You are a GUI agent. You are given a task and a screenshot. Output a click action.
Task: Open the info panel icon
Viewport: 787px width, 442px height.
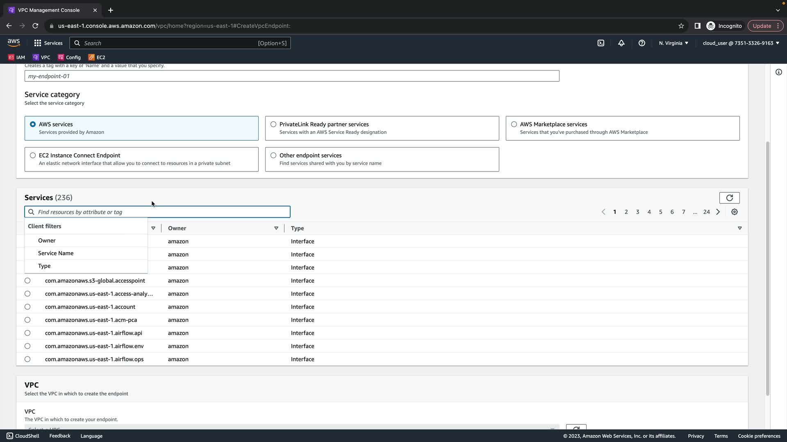pyautogui.click(x=778, y=72)
